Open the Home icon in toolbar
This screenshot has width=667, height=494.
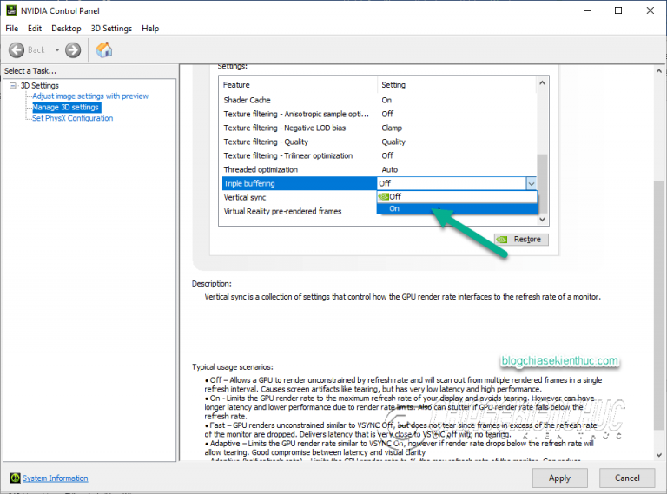tap(104, 50)
